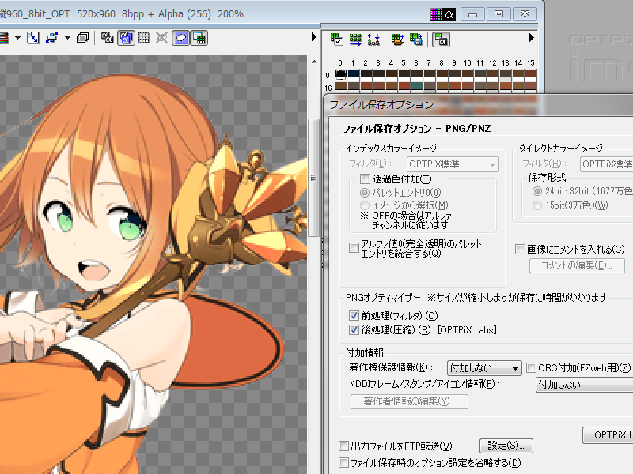Click the FTP 設定(S) button
Screen dimensions: 633x474
506,446
